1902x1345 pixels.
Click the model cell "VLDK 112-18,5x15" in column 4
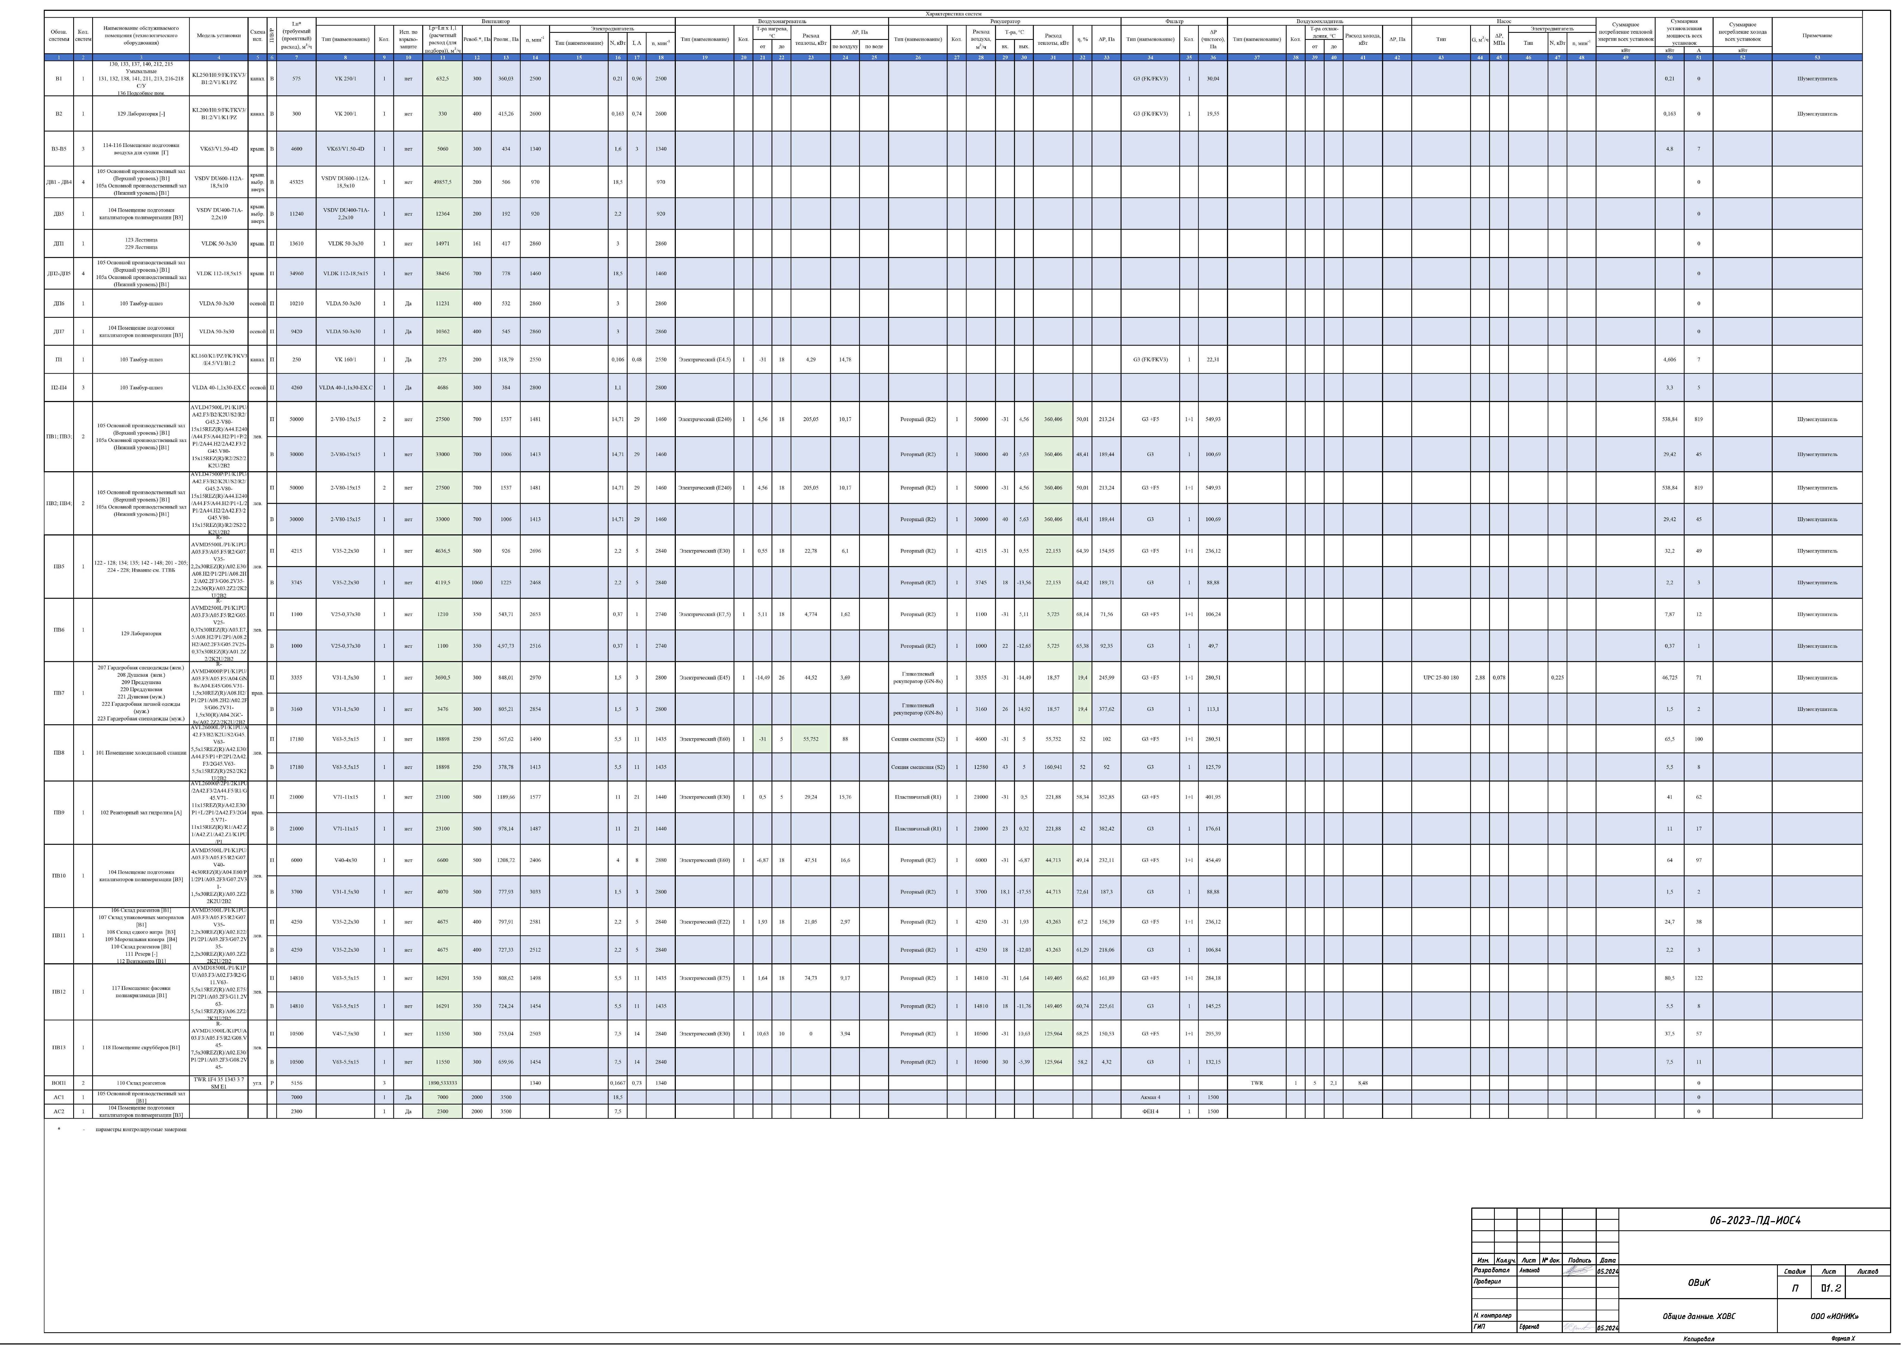[219, 274]
